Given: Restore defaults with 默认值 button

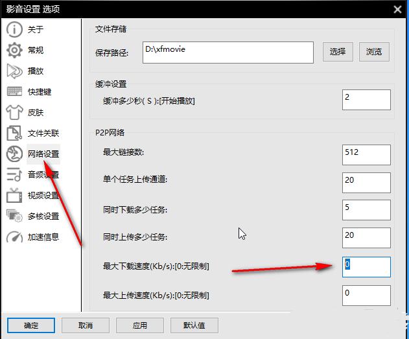Looking at the screenshot, I should [x=191, y=325].
